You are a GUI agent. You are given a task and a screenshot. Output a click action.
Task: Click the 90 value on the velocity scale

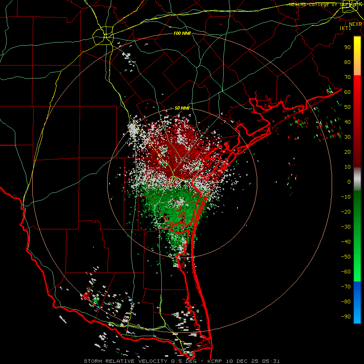click(x=347, y=47)
